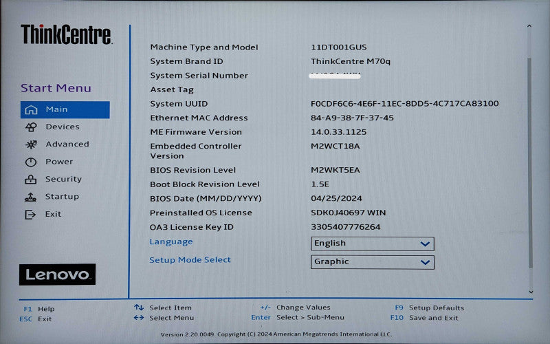Click the Language setting label
Screen dimensions: 550x344
pyautogui.click(x=171, y=242)
